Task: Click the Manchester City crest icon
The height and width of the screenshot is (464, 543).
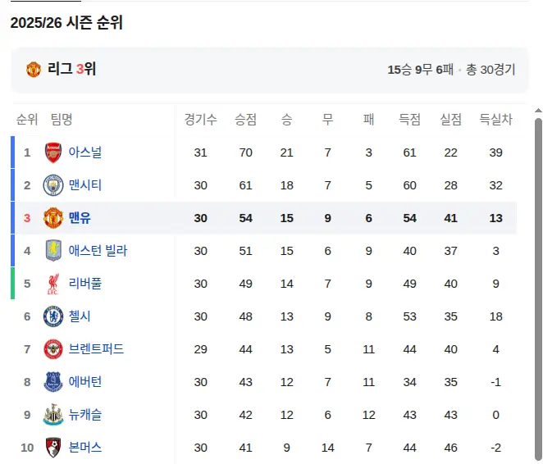Action: (x=53, y=185)
